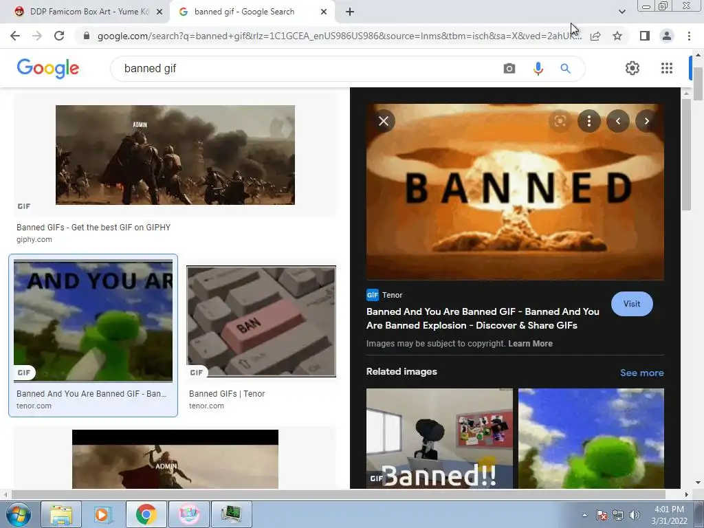Open the Tenor source link
704x528 pixels.
pos(385,295)
